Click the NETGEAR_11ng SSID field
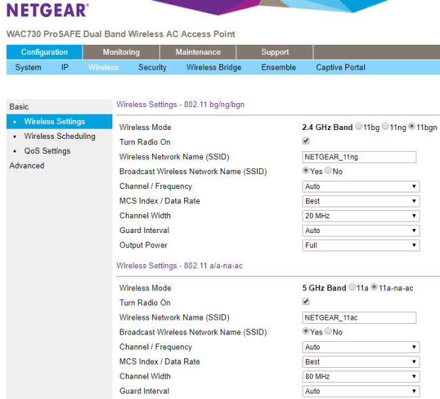Viewport: 440px width, 399px height. [359, 157]
